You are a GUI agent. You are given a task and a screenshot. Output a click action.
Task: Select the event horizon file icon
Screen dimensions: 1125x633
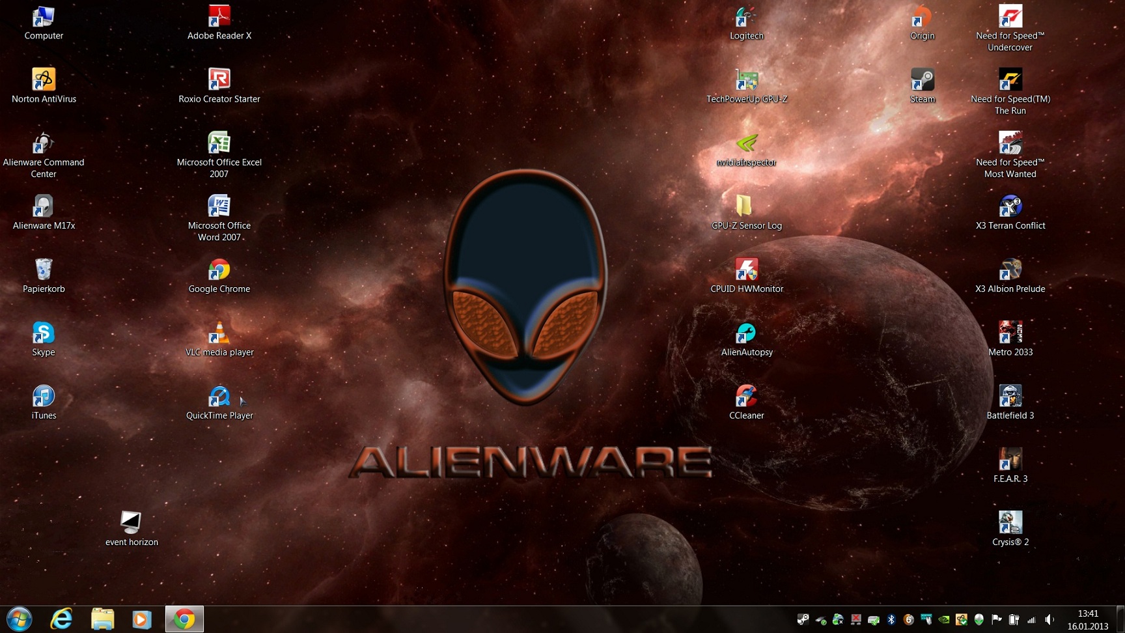click(x=132, y=528)
